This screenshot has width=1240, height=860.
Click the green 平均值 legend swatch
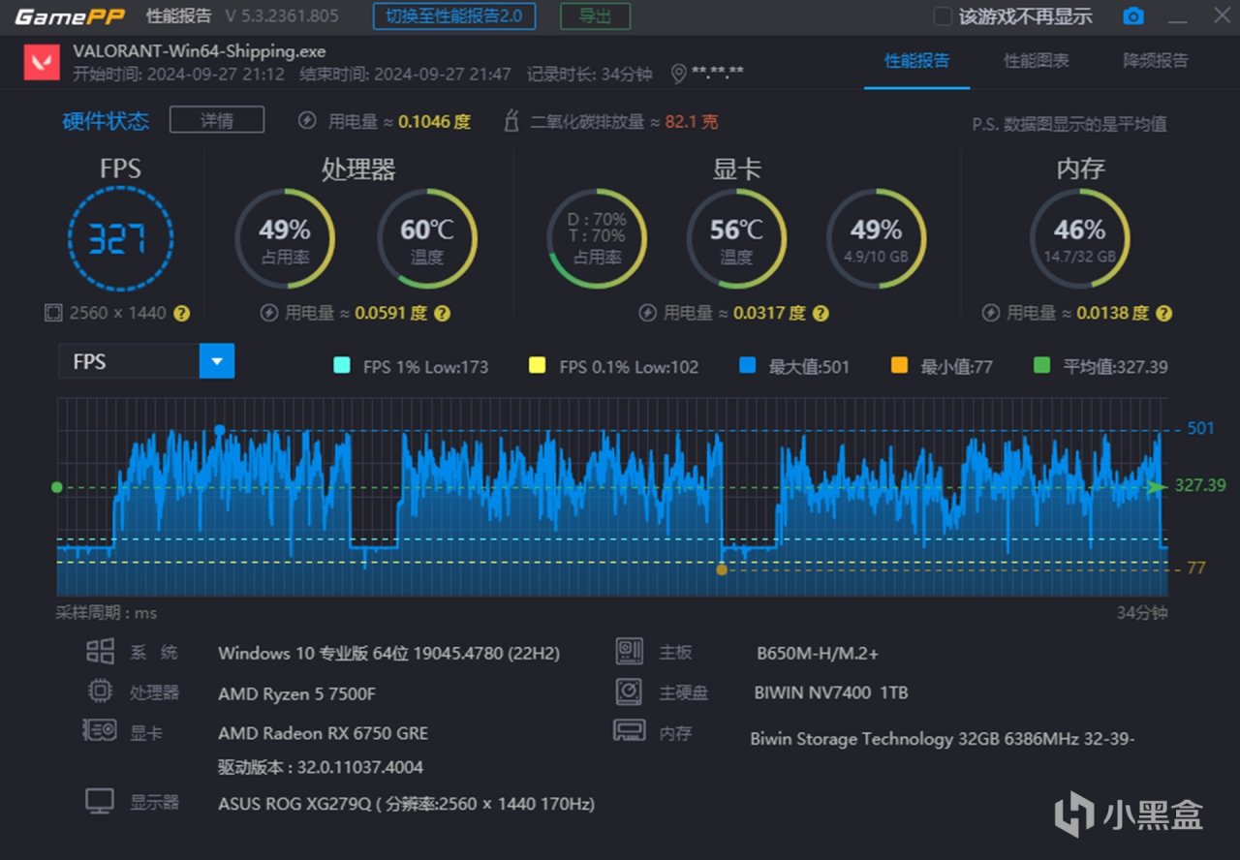point(1041,366)
